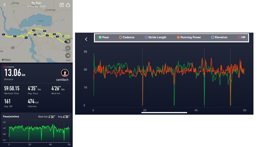
Task: Tap the Pace(min/km) chart heading
Action: point(11,116)
